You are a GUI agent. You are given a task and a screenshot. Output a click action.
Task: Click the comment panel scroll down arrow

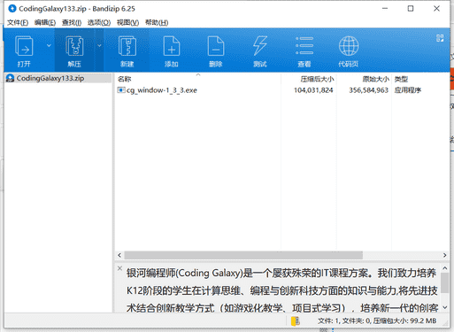click(445, 307)
